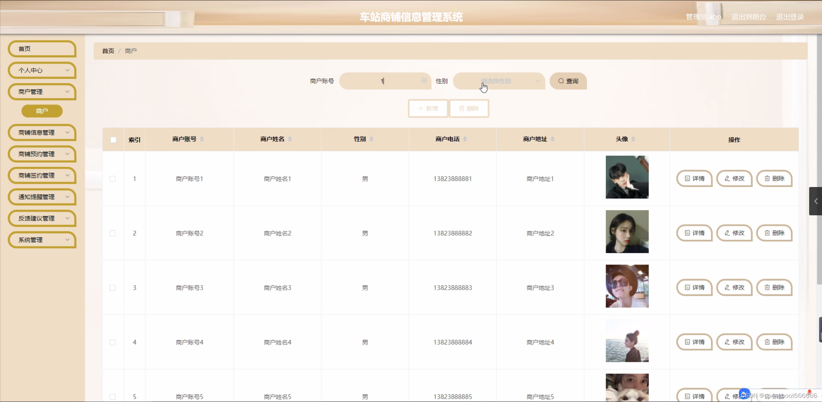
Task: Sort by merchant phone column arrows
Action: pos(465,139)
